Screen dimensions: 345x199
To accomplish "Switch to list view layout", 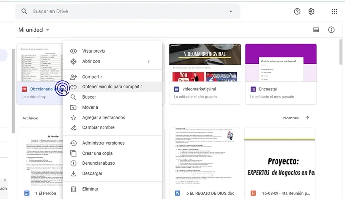I will pyautogui.click(x=316, y=30).
